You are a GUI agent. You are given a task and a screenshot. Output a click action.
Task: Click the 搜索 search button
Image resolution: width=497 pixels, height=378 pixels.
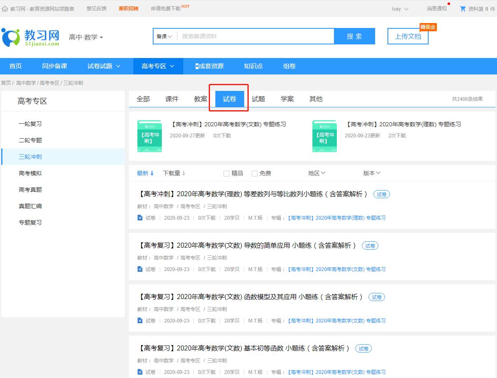[354, 36]
